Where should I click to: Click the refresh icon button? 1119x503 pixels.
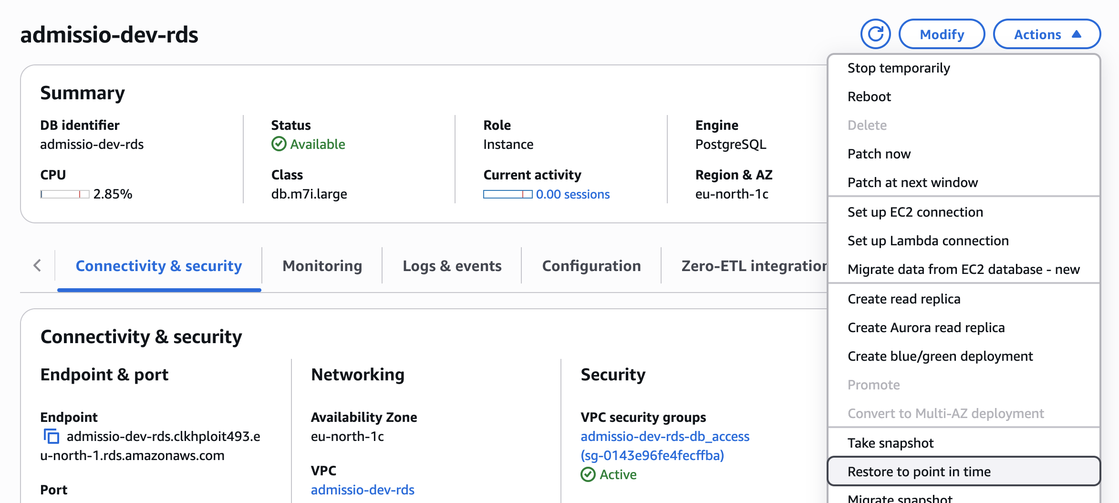click(x=875, y=34)
